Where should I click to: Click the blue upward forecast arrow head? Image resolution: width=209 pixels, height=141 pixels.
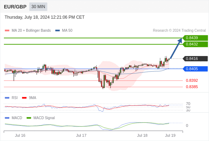180,40
